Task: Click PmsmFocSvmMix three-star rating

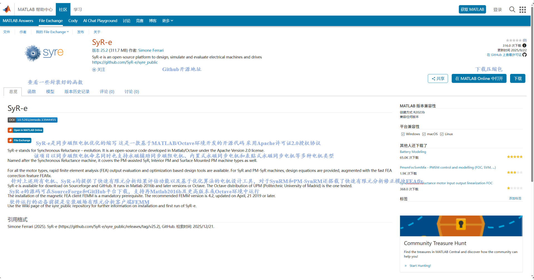Action: click(x=515, y=172)
